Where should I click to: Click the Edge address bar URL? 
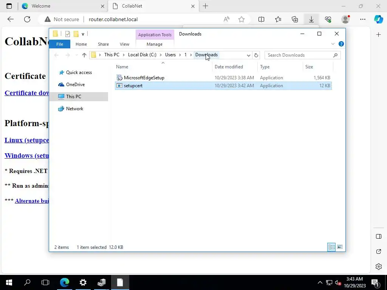[113, 19]
